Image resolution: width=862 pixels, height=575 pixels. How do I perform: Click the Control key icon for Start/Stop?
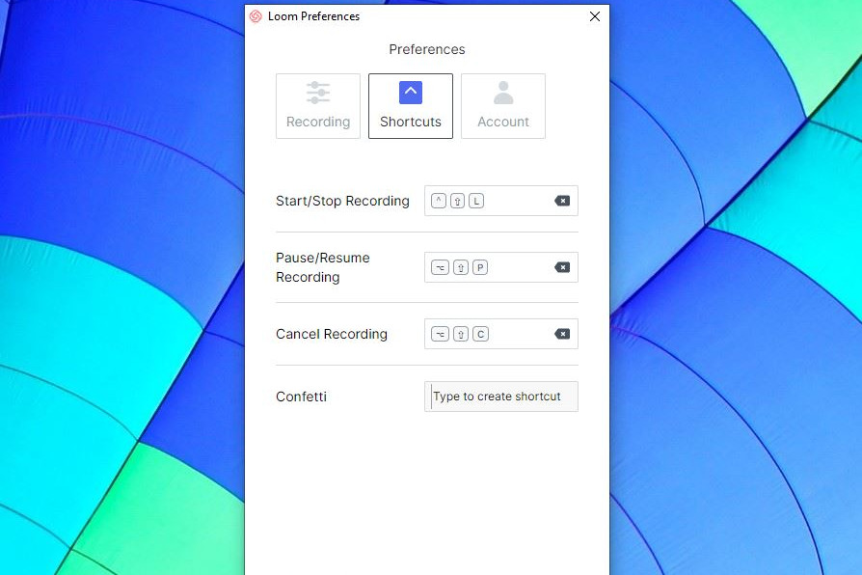pos(440,201)
